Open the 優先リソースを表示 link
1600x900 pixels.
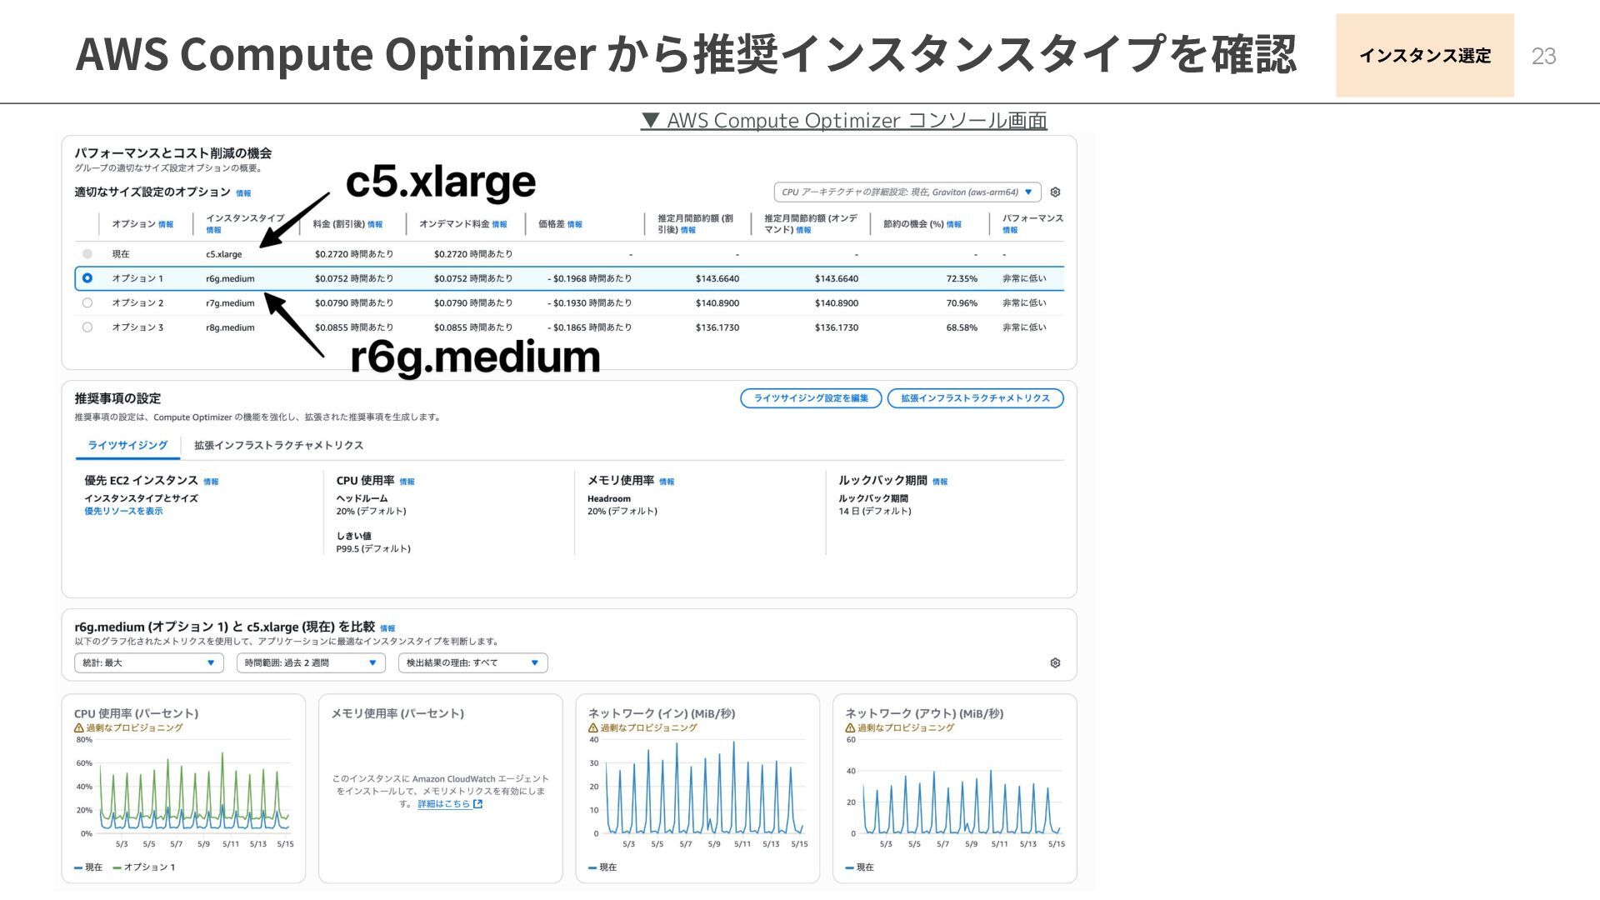pos(123,512)
